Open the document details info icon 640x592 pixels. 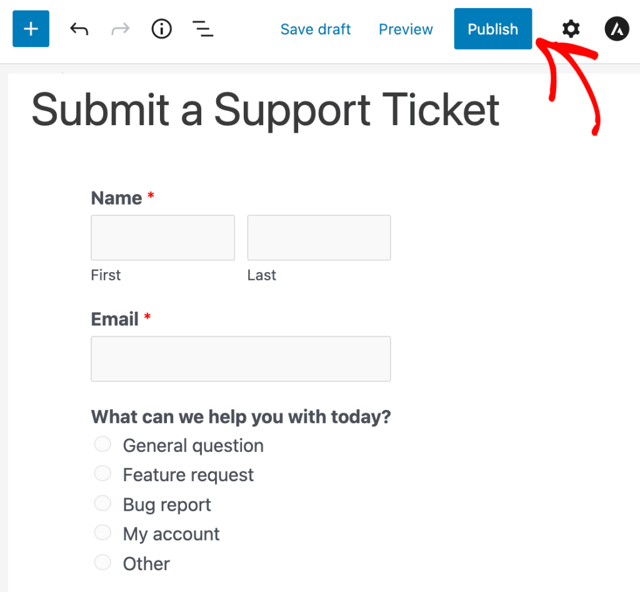162,29
